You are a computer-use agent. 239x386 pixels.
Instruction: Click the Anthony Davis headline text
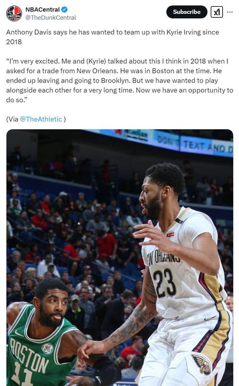coord(112,37)
